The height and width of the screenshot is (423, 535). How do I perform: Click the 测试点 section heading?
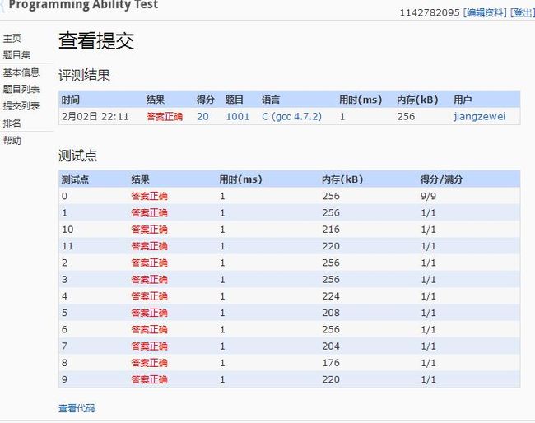tap(78, 156)
